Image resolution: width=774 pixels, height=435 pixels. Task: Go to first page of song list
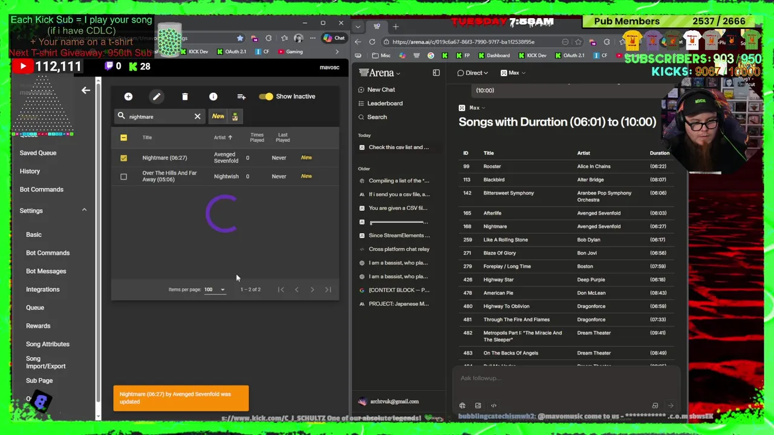coord(281,289)
